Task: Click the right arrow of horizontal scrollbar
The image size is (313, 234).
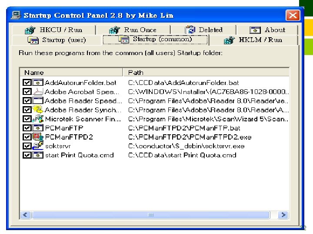Action: coord(283,215)
